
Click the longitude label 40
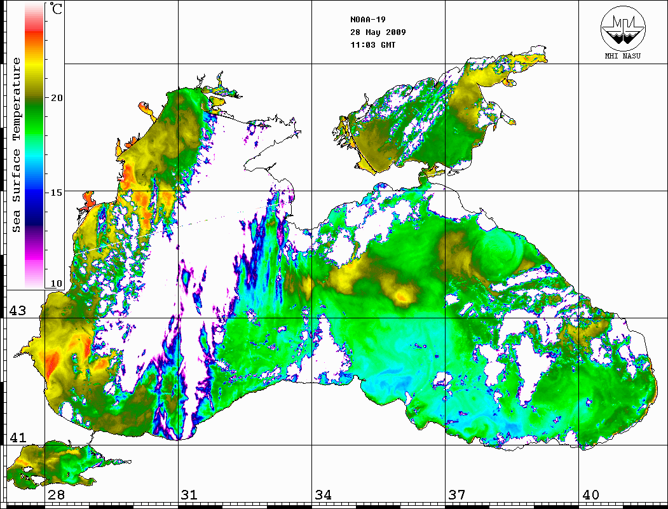590,495
